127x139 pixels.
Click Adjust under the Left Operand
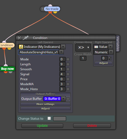[45, 109]
